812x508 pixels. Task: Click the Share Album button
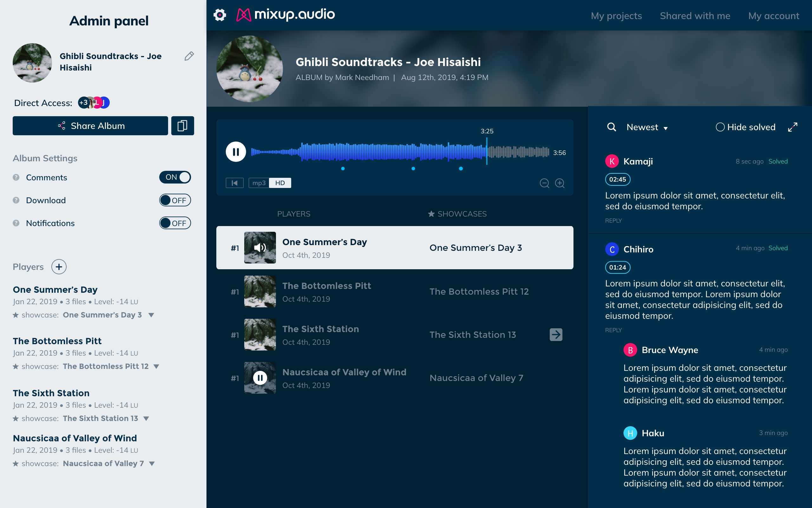(90, 126)
